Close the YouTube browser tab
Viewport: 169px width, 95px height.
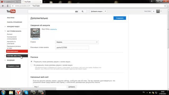click(x=40, y=2)
